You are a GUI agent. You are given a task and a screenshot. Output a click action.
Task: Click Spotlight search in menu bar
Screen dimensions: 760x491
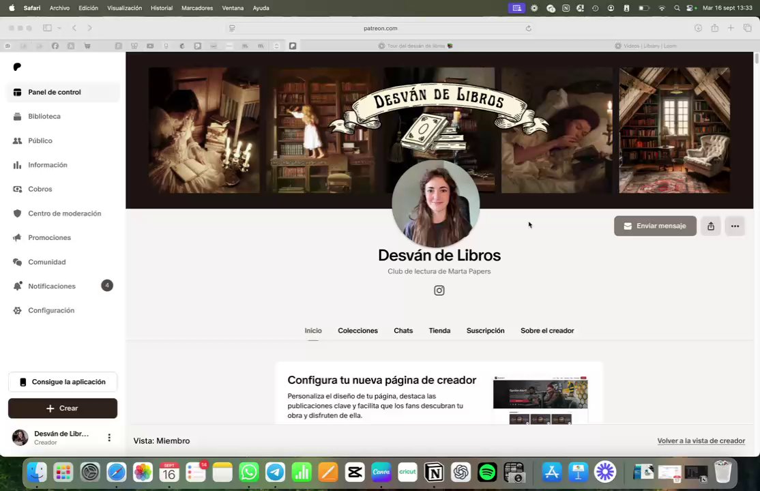point(677,8)
